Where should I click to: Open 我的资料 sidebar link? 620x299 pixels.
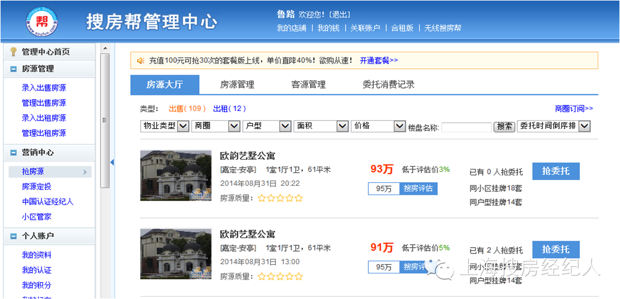(36, 255)
